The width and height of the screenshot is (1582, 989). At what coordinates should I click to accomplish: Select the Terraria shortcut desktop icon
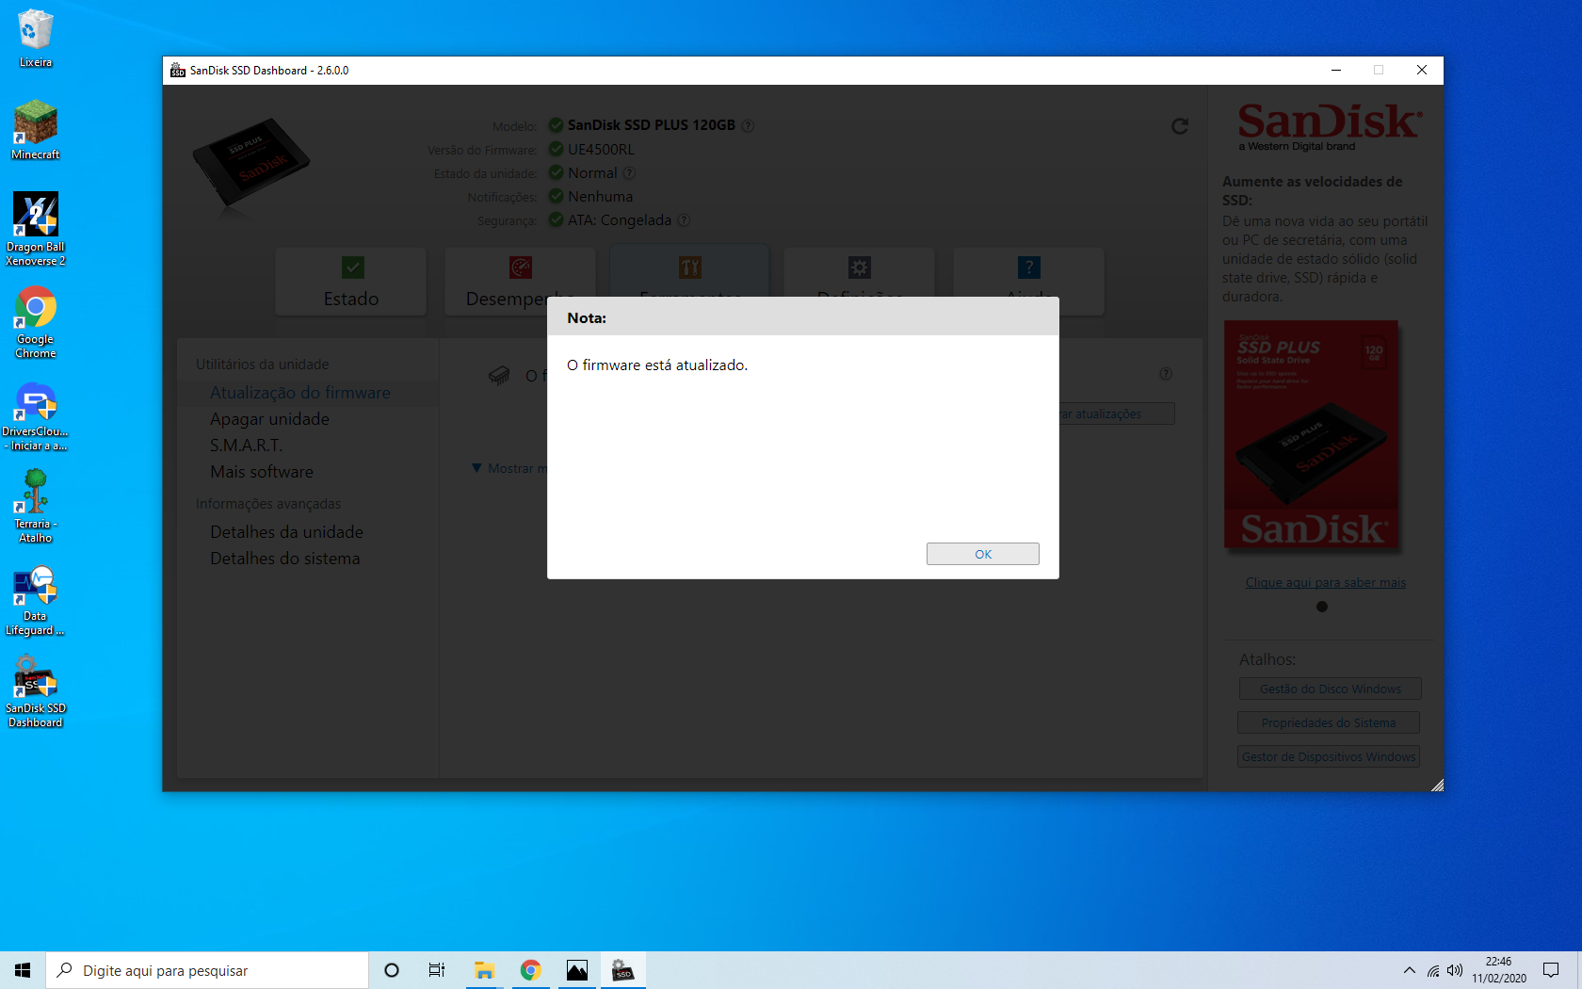[36, 507]
